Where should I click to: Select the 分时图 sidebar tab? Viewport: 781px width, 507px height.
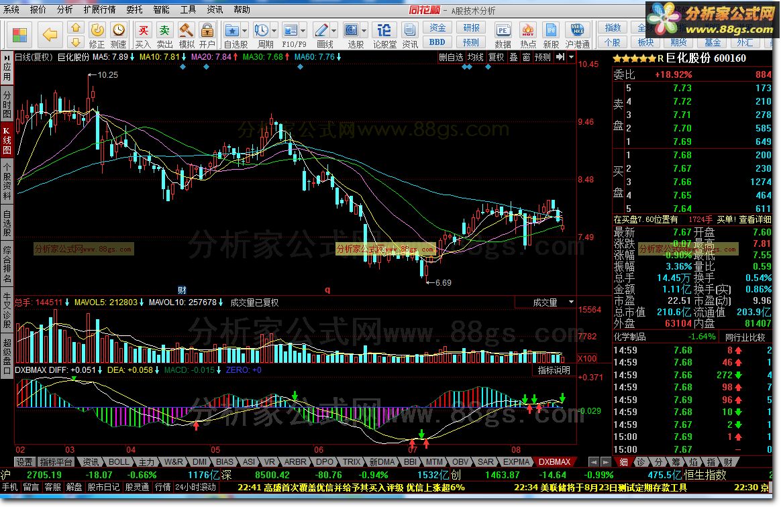pyautogui.click(x=7, y=103)
